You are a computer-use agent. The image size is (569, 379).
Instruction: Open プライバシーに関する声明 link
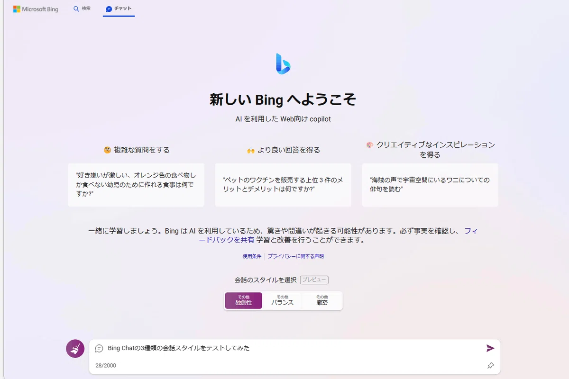tap(295, 256)
